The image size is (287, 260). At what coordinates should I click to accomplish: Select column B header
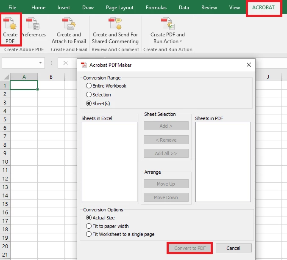click(x=51, y=77)
